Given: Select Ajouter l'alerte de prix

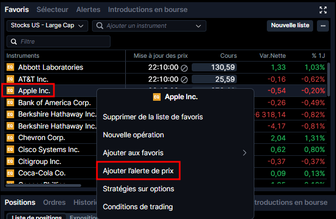Looking at the screenshot, I should click(137, 171).
